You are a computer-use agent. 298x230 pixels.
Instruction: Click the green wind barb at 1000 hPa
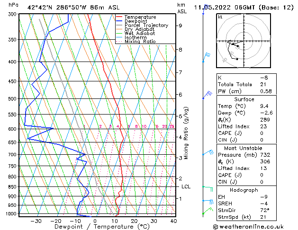(208, 211)
